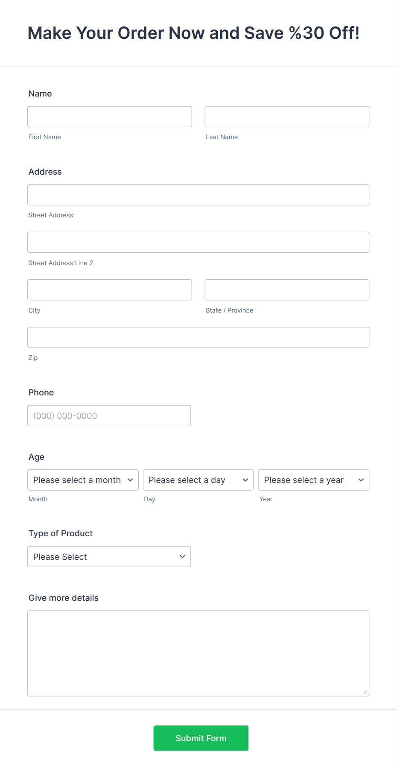Click the City input field
The height and width of the screenshot is (772, 397).
click(x=109, y=289)
